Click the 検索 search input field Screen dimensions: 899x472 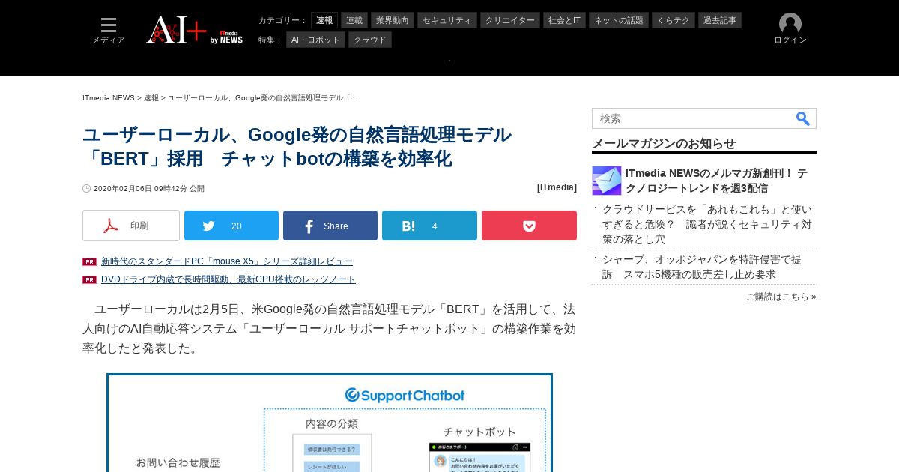coord(693,118)
